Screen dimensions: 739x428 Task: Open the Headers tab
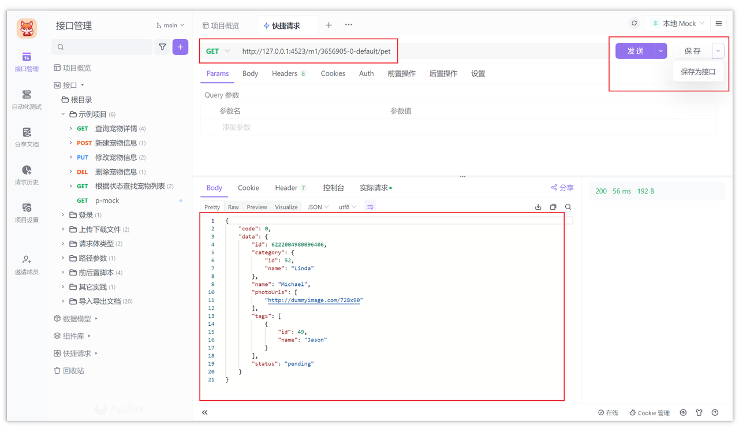(288, 73)
